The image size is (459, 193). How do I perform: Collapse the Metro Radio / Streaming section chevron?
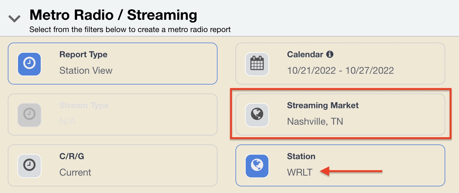(x=14, y=19)
